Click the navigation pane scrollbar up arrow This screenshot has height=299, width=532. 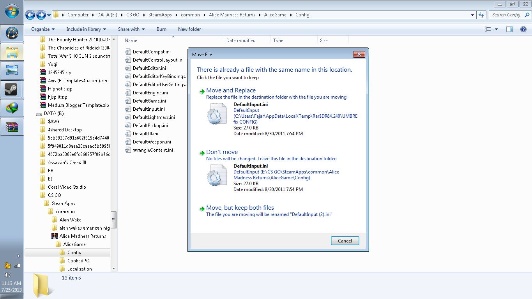[x=114, y=39]
